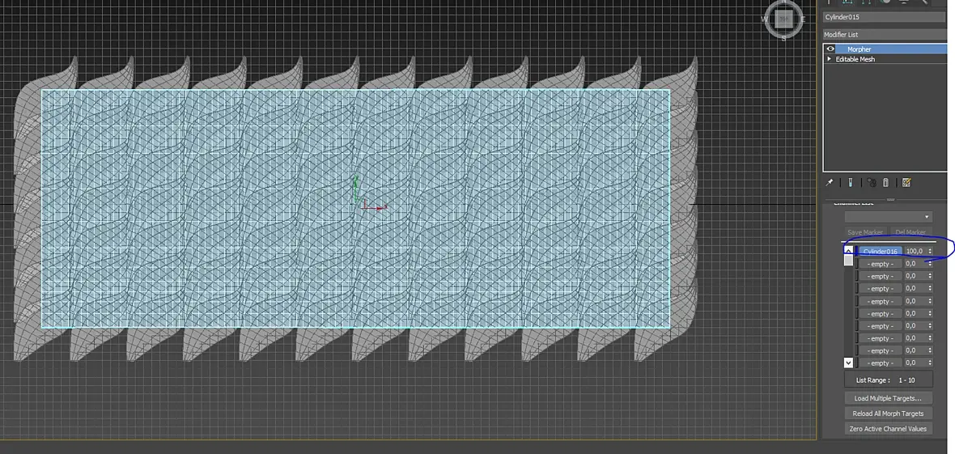955x454 pixels.
Task: Toggle the Morpher modifier eye icon
Action: tap(830, 49)
